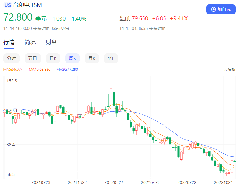Click the 152.3 y-axis price label

point(12,81)
